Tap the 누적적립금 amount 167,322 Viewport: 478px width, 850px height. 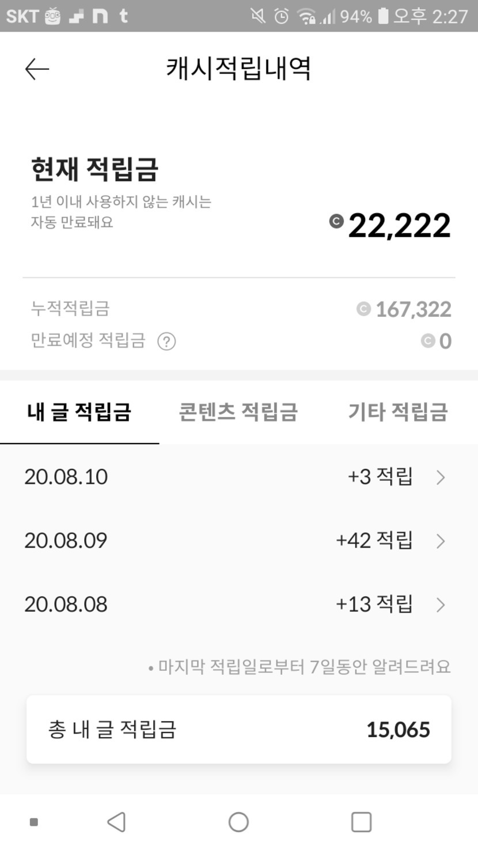[413, 309]
